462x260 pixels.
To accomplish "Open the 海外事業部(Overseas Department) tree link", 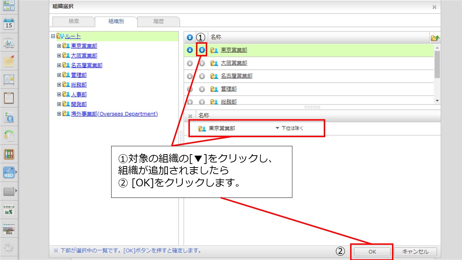I will [114, 114].
